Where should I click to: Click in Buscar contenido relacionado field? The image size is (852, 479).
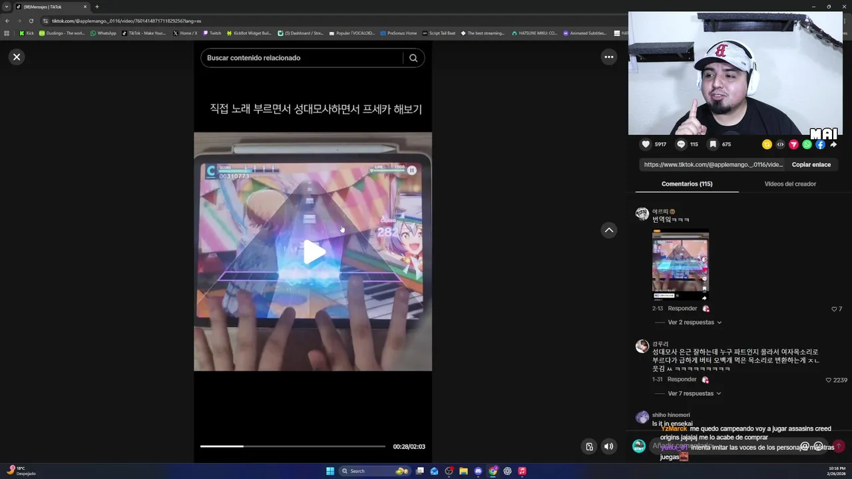point(303,58)
